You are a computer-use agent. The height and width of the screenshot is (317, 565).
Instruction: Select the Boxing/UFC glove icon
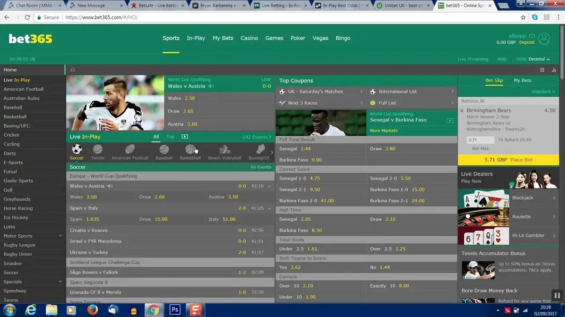point(260,149)
